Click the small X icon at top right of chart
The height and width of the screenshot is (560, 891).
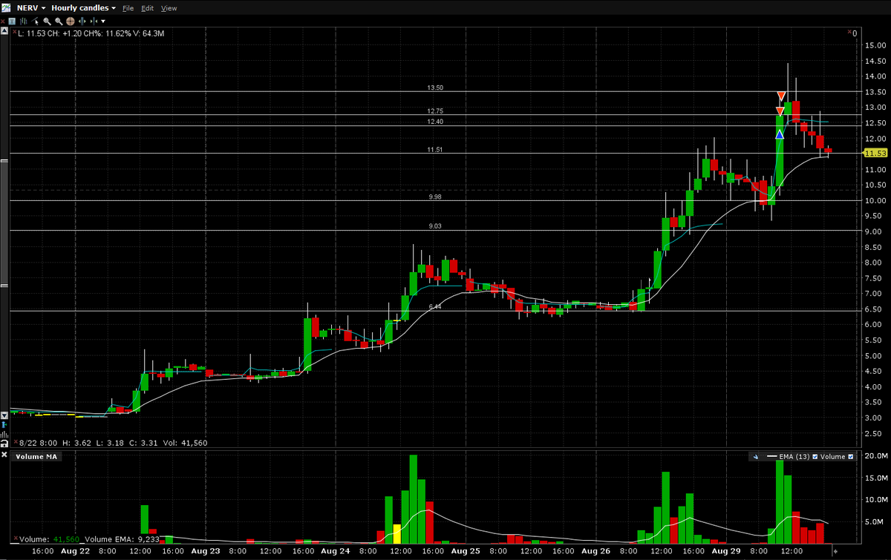tap(849, 32)
